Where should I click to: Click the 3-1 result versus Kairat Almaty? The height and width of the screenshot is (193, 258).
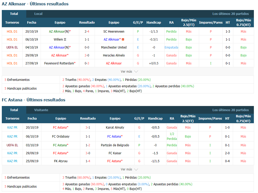pyautogui.click(x=88, y=128)
